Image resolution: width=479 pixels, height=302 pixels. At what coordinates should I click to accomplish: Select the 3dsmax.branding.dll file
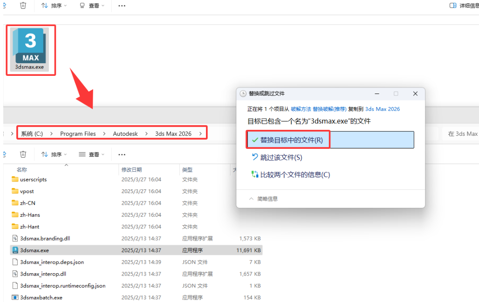pos(45,238)
